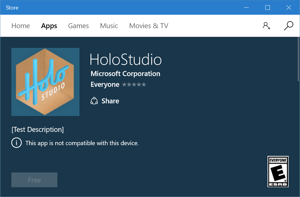Click the ESRB Everyone rating badge
This screenshot has width=300, height=197.
278,172
